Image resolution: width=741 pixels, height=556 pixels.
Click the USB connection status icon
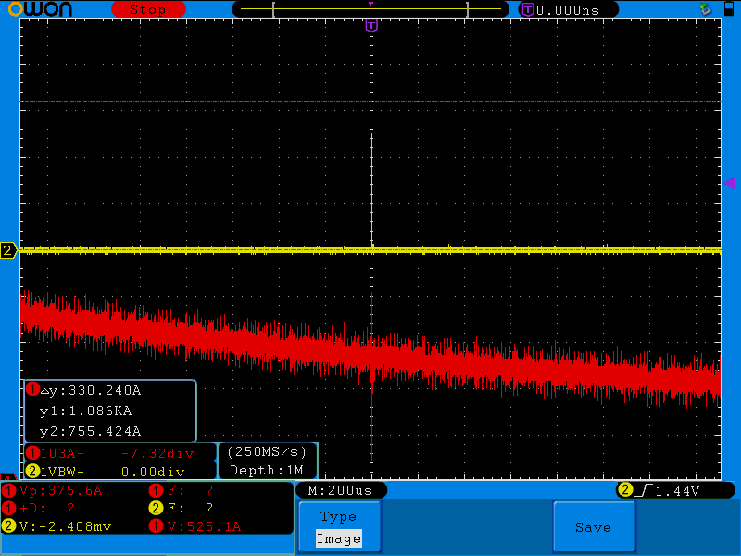pyautogui.click(x=705, y=9)
